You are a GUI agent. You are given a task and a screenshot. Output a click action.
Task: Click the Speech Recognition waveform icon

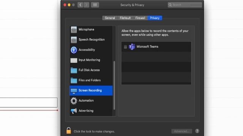click(74, 40)
